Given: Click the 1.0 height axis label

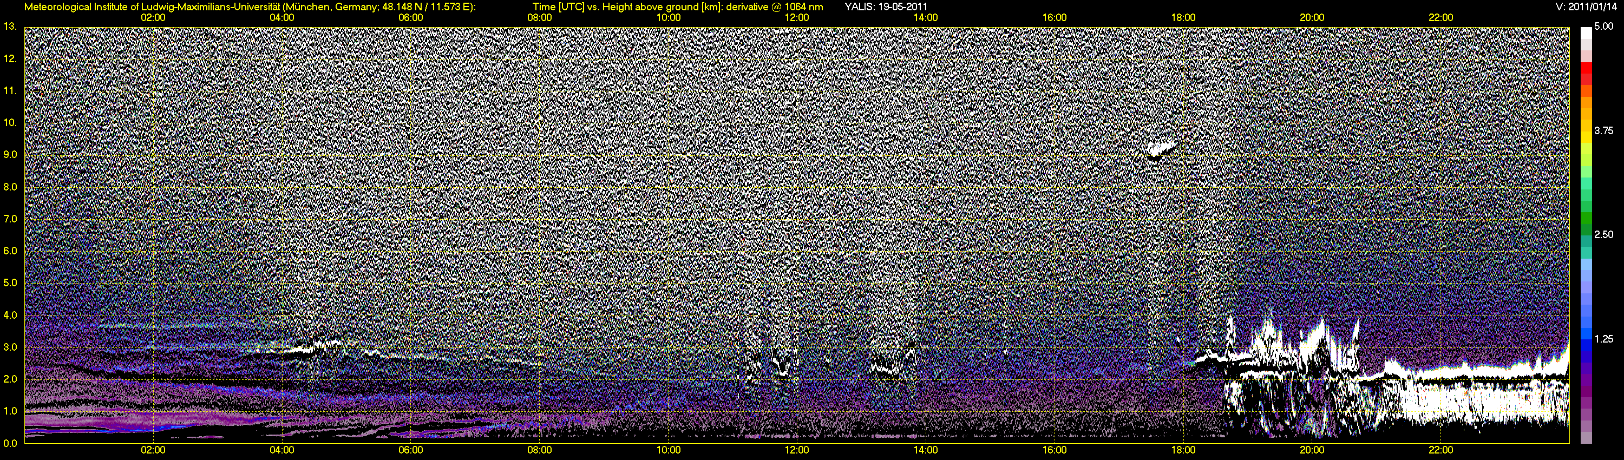Looking at the screenshot, I should click(x=10, y=411).
